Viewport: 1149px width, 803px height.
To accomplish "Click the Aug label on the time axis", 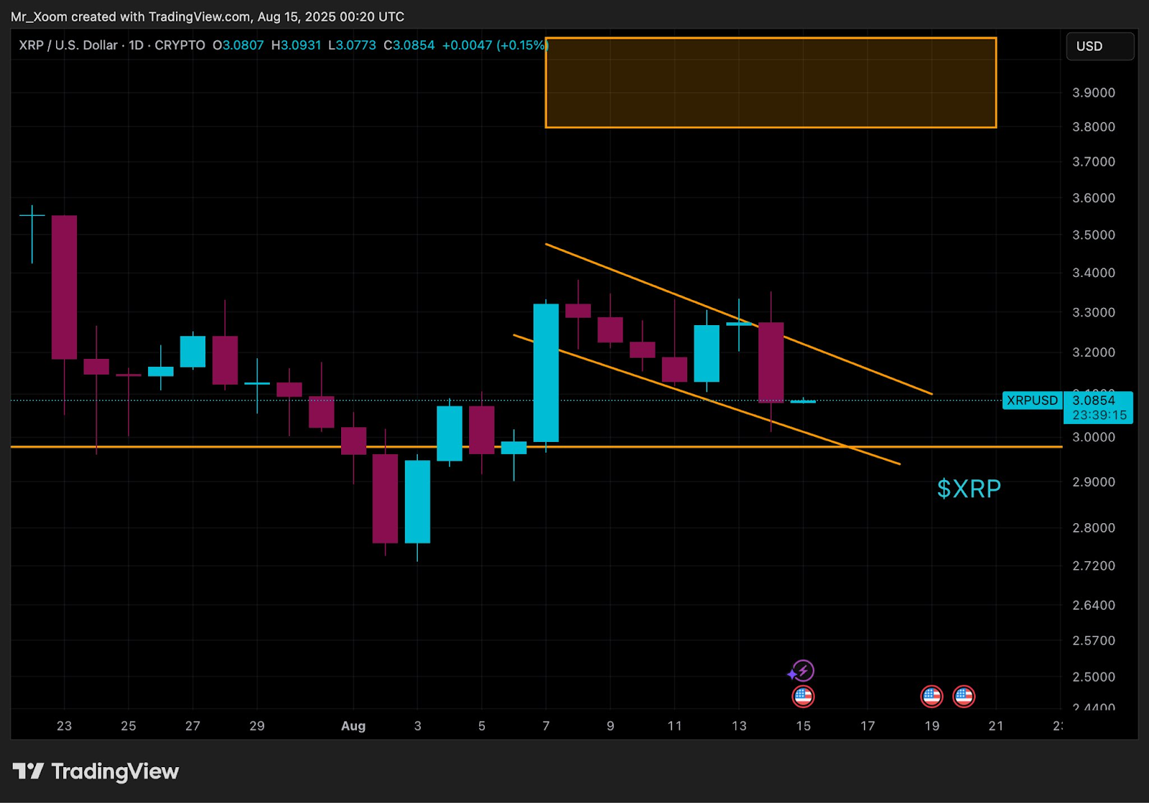I will tap(353, 725).
